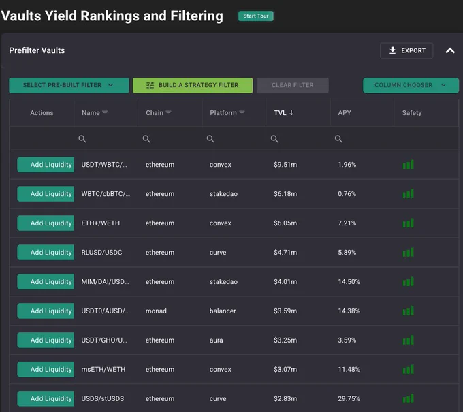This screenshot has width=463, height=412.
Task: Sort by the APY column header
Action: 345,113
